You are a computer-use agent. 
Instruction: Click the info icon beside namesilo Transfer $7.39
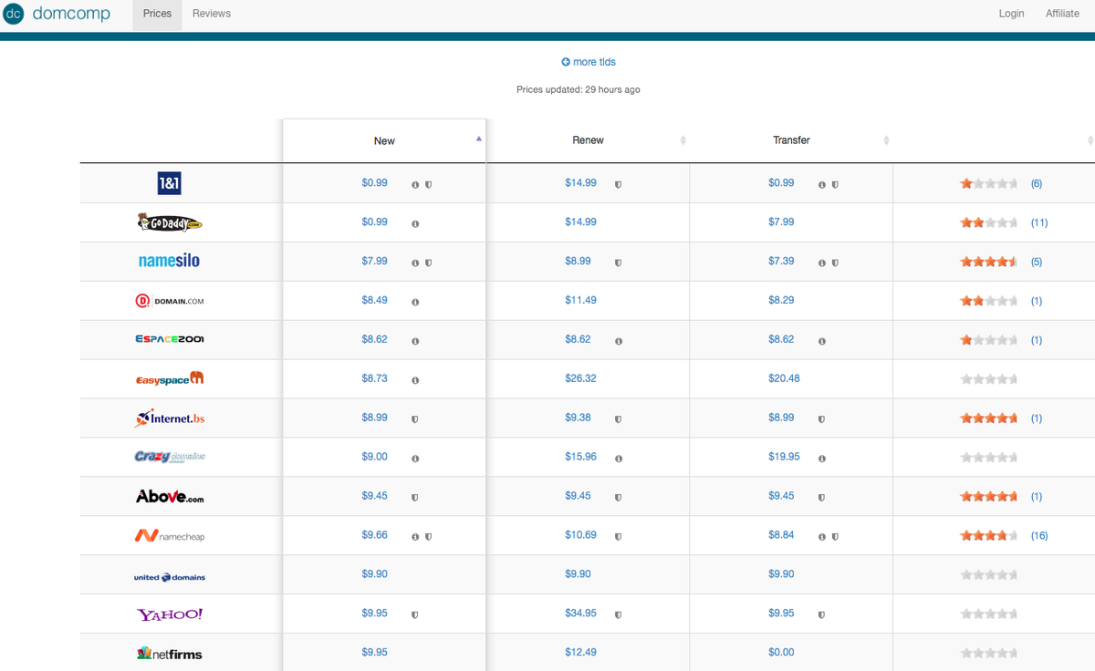(821, 263)
